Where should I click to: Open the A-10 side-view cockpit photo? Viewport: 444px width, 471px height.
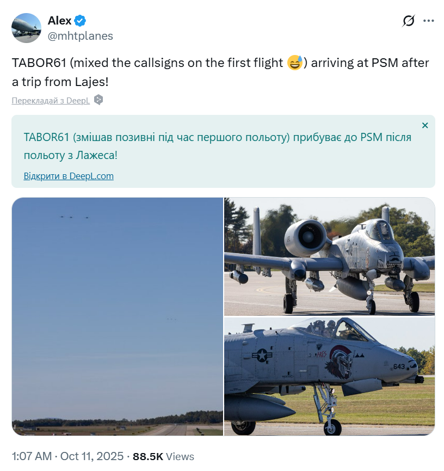point(329,376)
